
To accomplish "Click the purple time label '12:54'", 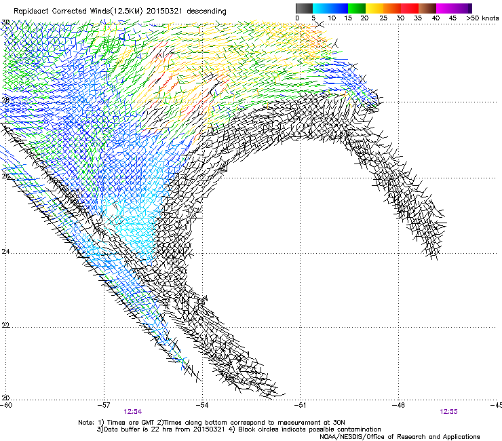I will click(x=132, y=412).
